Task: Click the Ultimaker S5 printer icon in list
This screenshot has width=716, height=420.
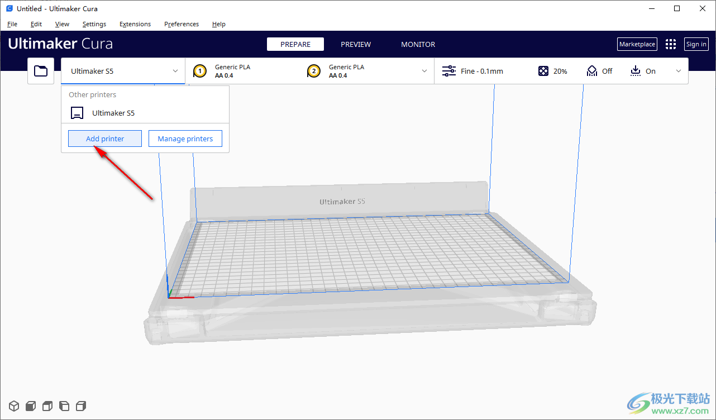Action: (77, 113)
